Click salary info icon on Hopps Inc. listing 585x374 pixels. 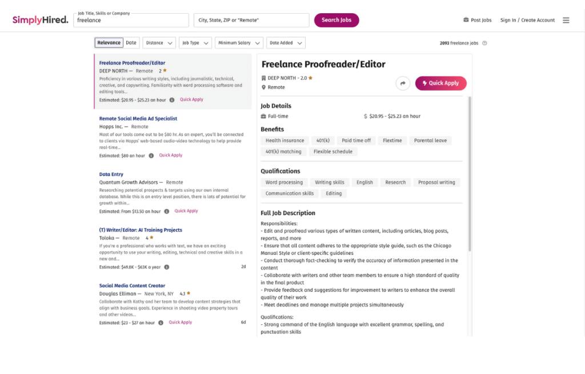(x=151, y=155)
